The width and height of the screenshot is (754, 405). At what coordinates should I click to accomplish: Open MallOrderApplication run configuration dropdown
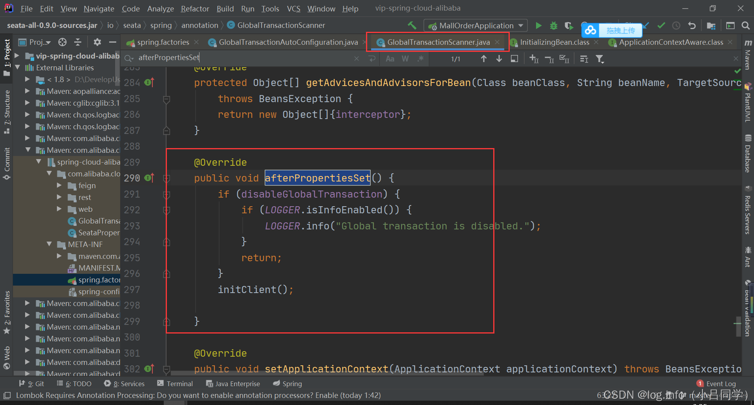[476, 26]
